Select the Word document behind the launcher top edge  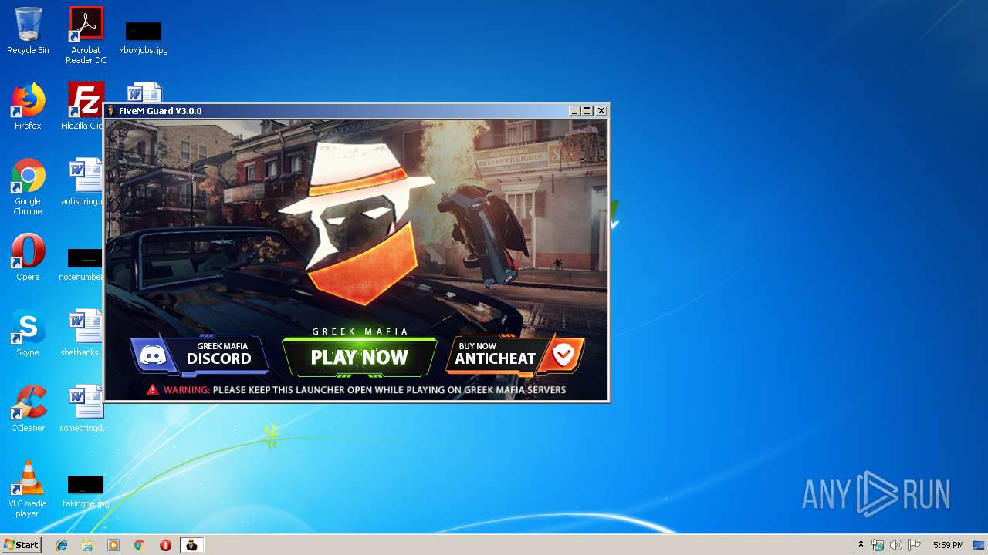pos(144,92)
